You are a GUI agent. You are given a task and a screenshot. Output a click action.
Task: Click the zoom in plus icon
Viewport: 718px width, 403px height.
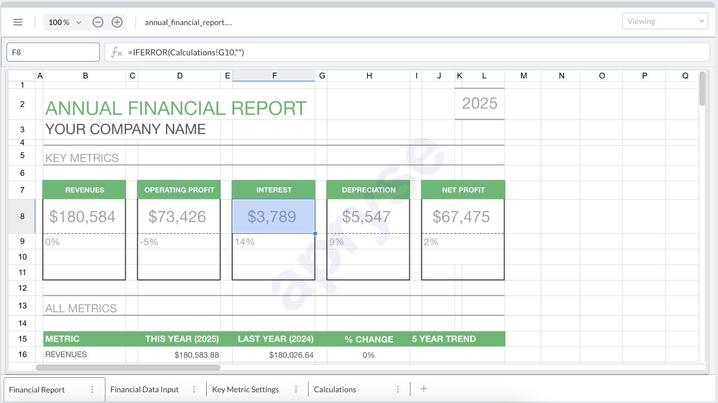(117, 22)
